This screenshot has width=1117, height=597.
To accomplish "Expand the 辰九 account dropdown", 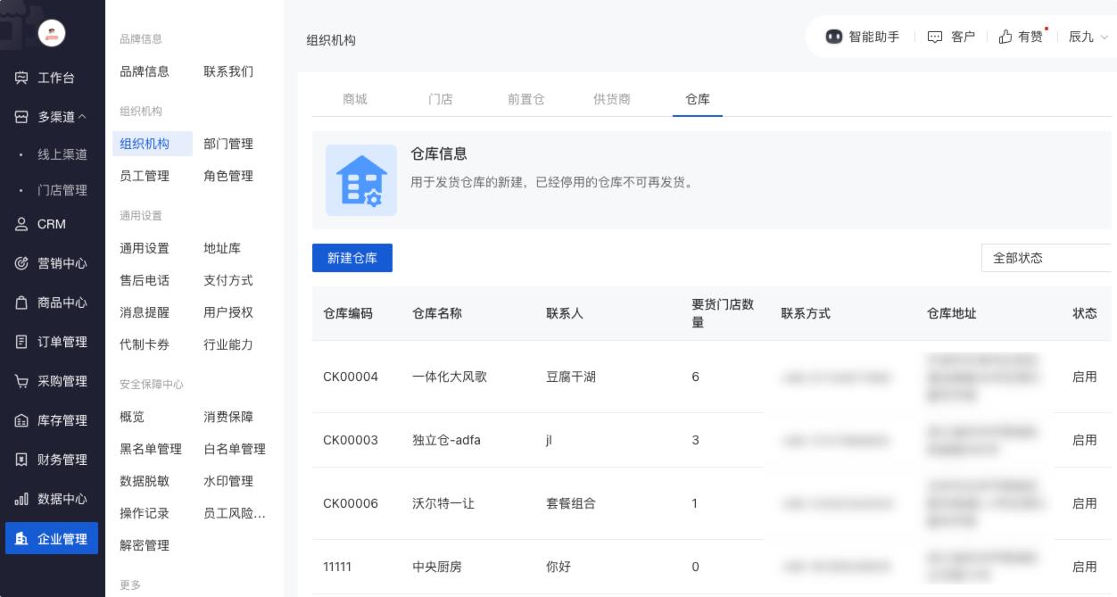I will [x=1088, y=37].
